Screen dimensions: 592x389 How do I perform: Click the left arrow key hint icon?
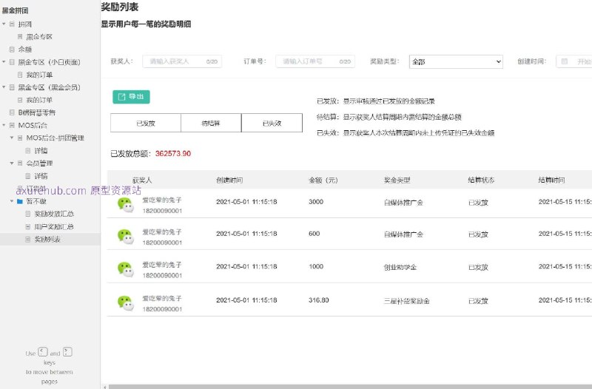coord(43,351)
